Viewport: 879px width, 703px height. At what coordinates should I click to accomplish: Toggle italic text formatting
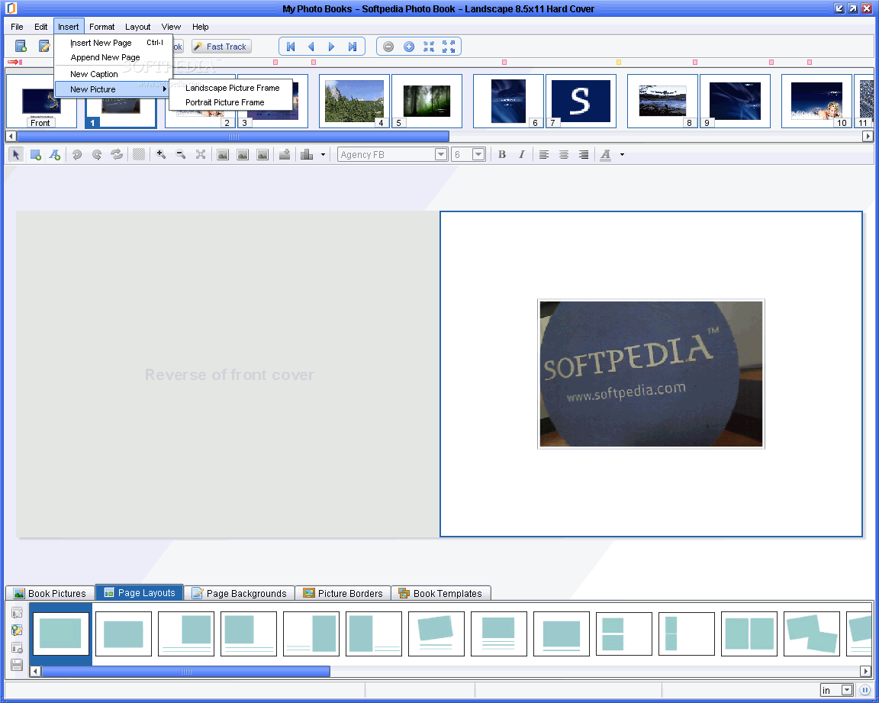coord(521,155)
